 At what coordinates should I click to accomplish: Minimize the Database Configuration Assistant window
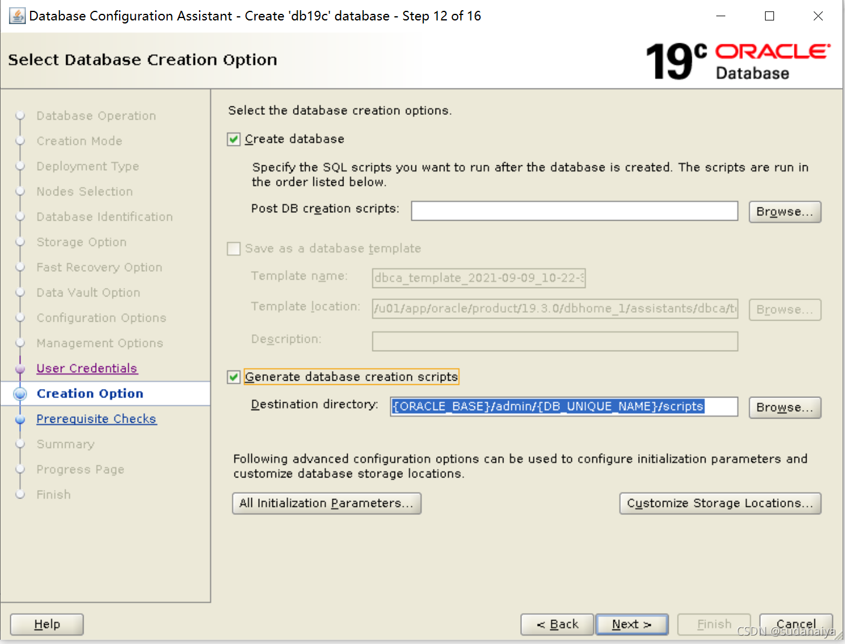(721, 16)
